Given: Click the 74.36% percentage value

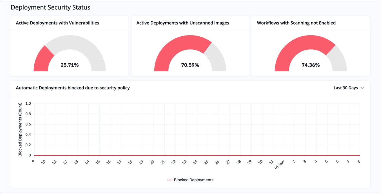Looking at the screenshot, I should (311, 65).
